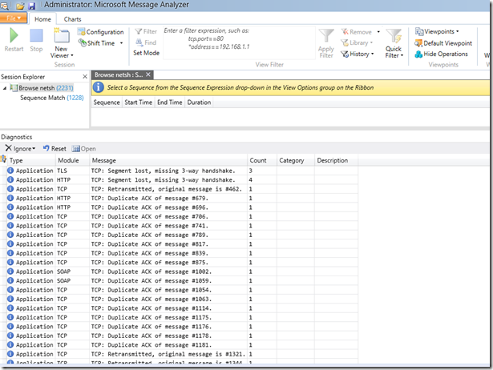Click the Message Analyzer app icon
The height and width of the screenshot is (370, 493).
click(4, 6)
